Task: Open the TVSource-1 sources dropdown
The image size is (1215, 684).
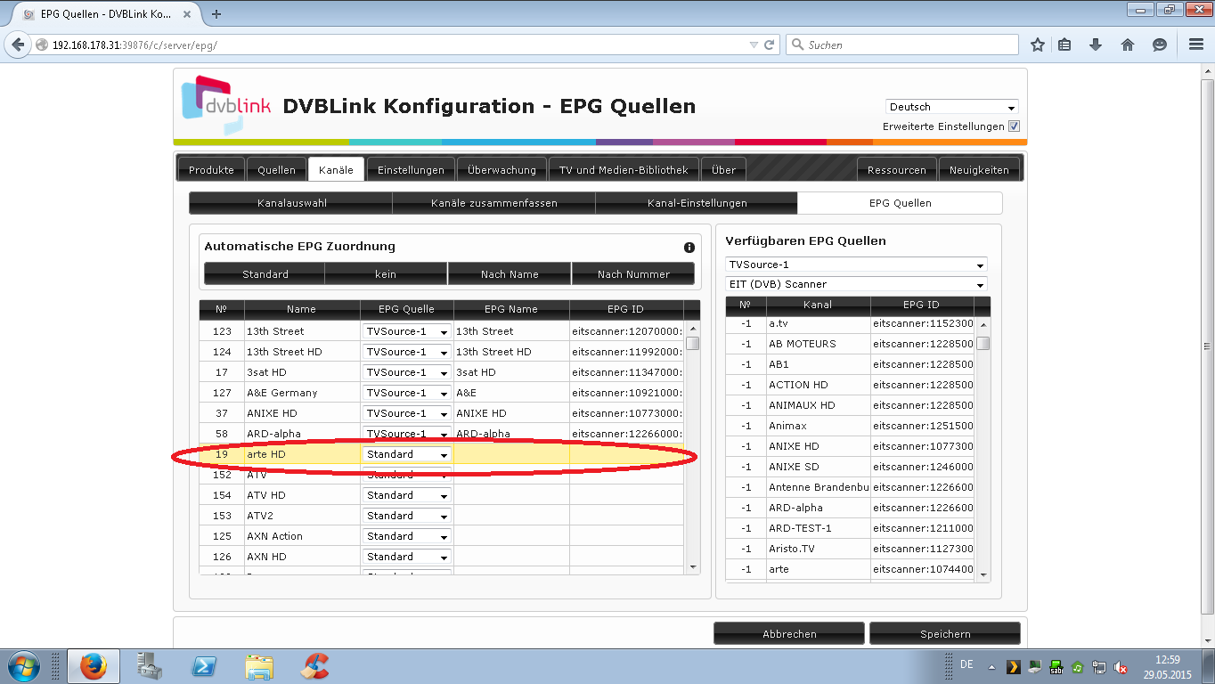Action: [856, 265]
